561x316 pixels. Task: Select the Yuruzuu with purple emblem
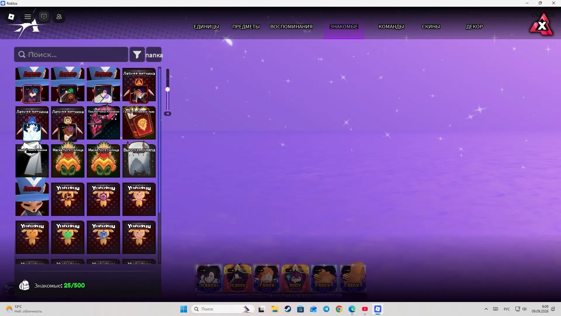(103, 199)
